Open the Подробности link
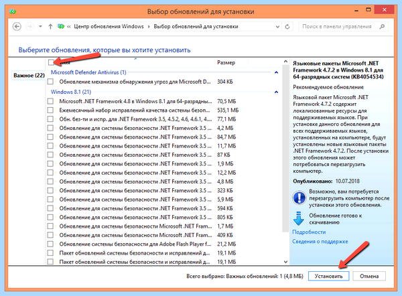The image size is (402, 296). pyautogui.click(x=309, y=232)
